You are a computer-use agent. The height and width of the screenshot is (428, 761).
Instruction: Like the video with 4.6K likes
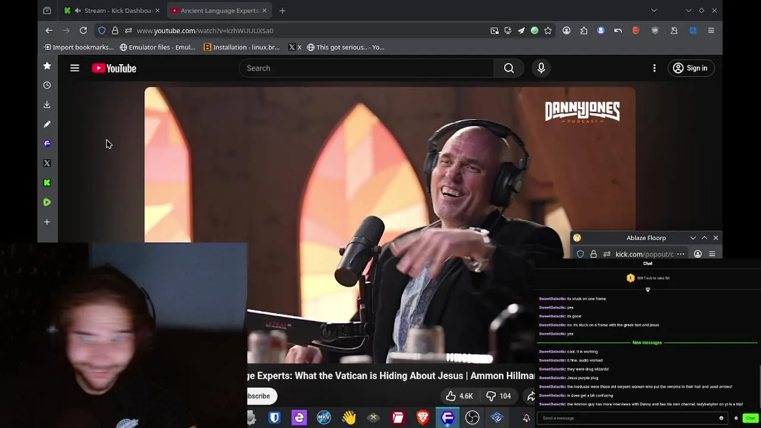tap(459, 396)
